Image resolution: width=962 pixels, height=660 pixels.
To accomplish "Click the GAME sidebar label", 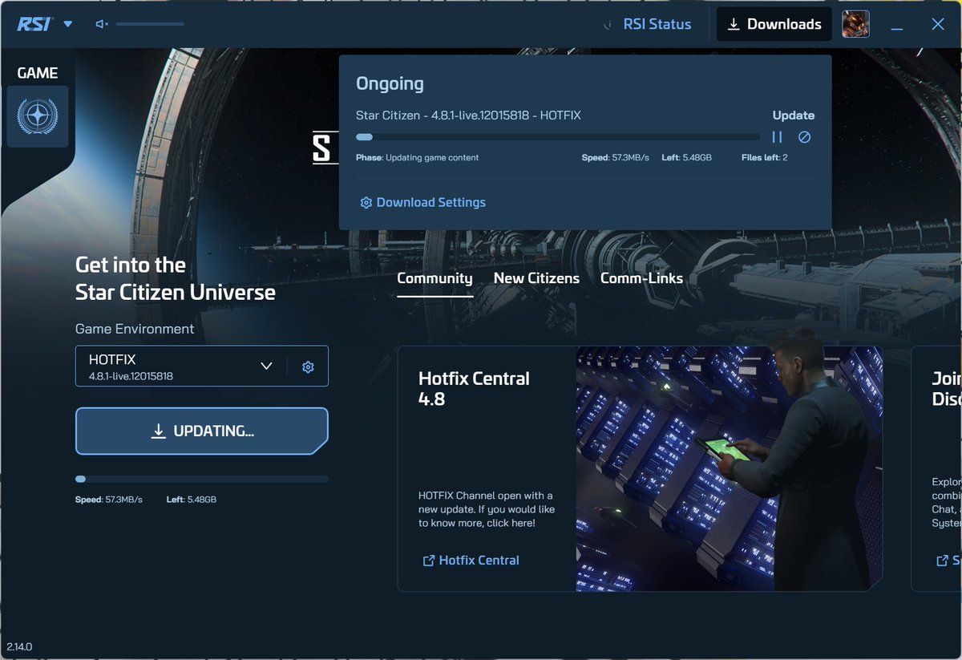I will click(x=38, y=73).
